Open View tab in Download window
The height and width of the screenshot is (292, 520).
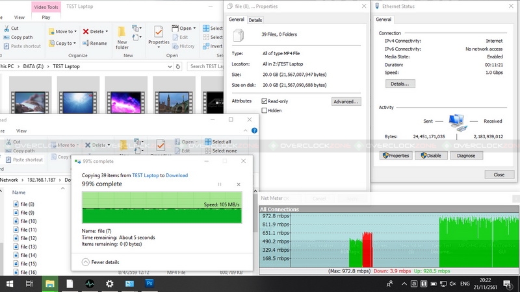(21, 131)
